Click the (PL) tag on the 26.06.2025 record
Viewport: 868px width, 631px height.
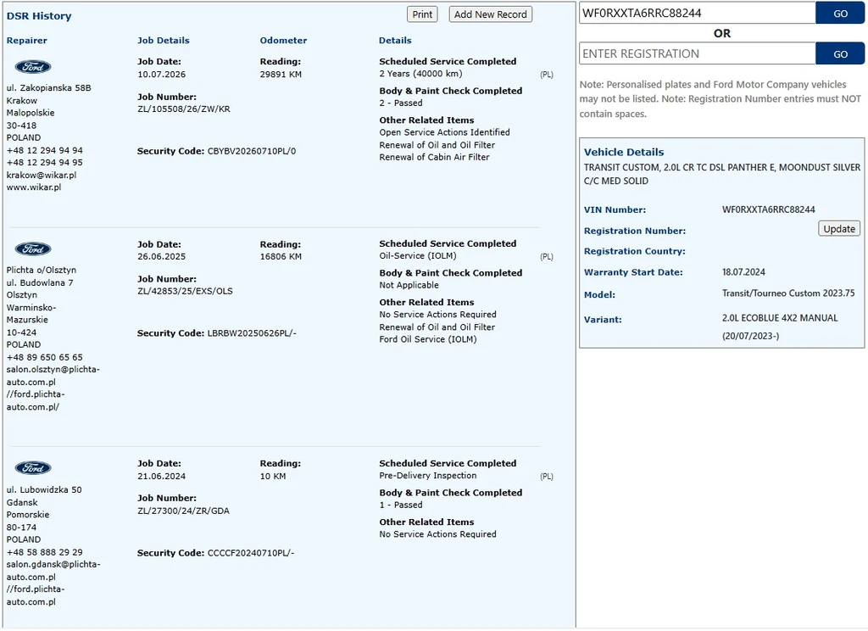coord(547,257)
